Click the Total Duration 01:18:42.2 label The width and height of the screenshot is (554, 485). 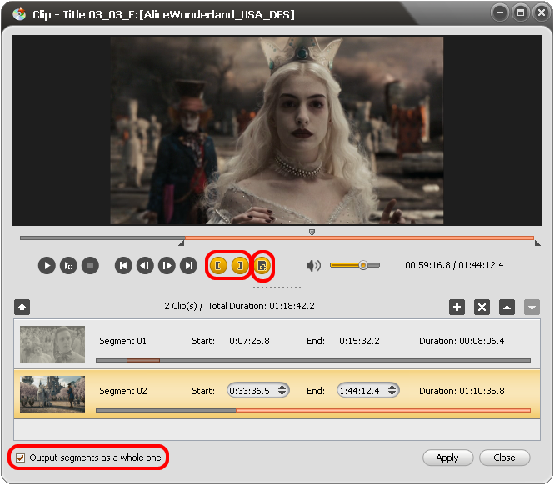tap(261, 306)
